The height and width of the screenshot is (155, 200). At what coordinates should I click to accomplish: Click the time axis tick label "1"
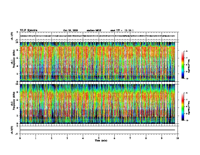(x=36, y=138)
